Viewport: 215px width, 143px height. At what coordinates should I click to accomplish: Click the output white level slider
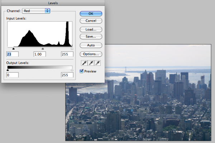click(x=72, y=70)
